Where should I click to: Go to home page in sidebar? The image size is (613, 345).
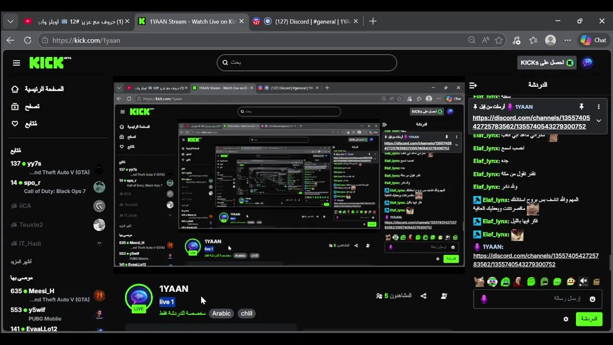click(37, 89)
